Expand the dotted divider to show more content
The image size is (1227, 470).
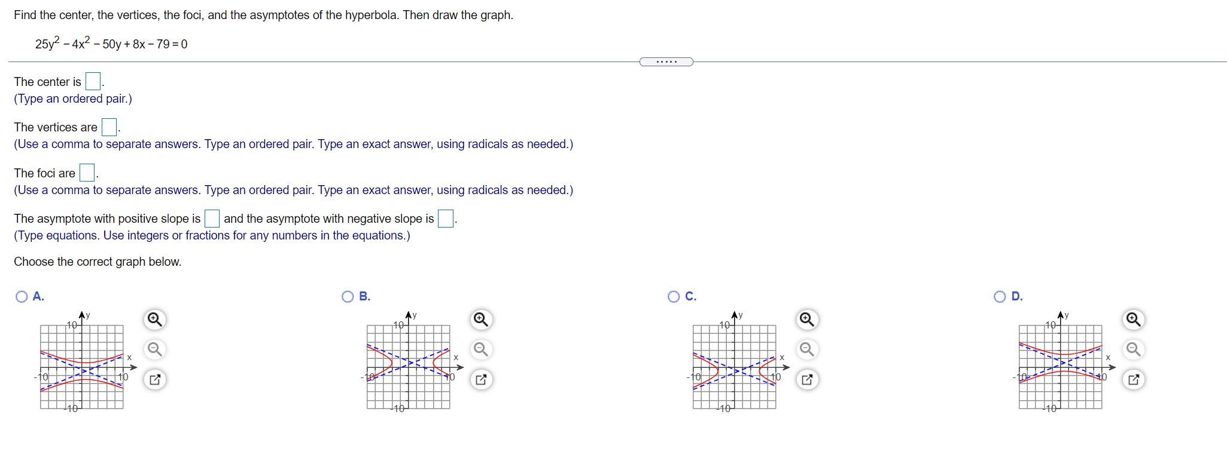666,61
